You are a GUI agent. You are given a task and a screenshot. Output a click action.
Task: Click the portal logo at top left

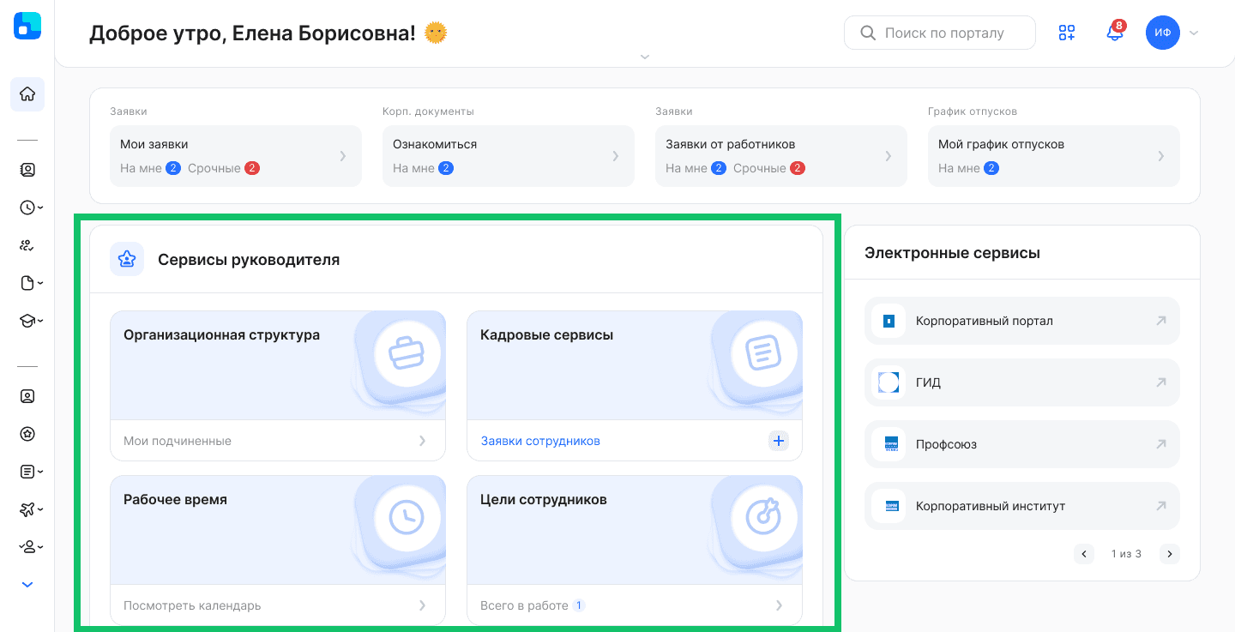(27, 26)
